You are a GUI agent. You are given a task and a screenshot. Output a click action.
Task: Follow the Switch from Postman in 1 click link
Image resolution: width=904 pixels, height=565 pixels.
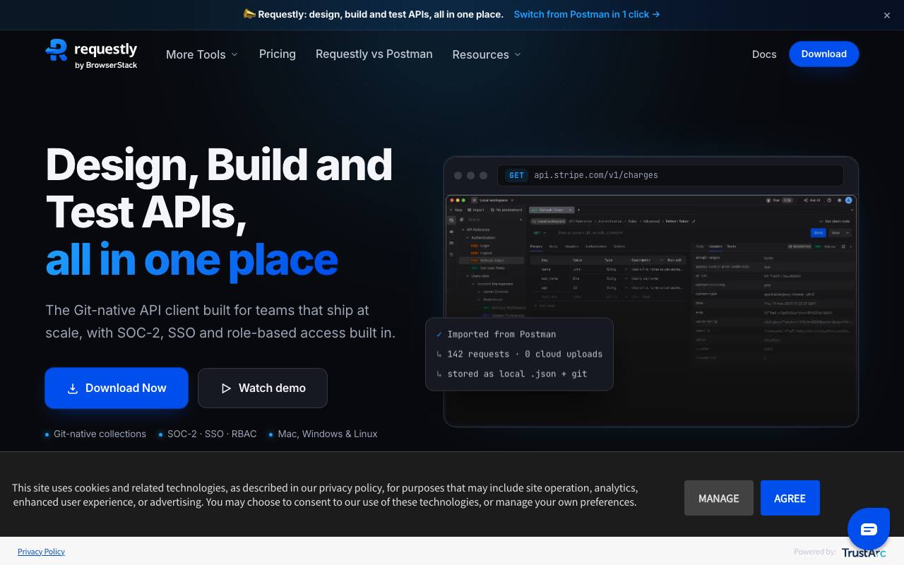(x=587, y=14)
